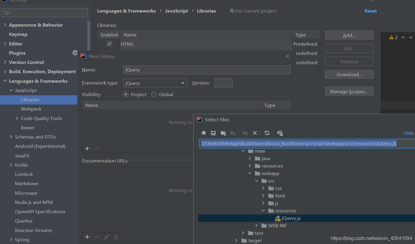Select the Project visibility radio button
The width and height of the screenshot is (415, 244).
126,94
